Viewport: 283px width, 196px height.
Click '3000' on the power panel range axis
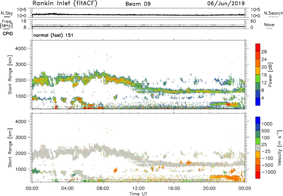(21, 64)
